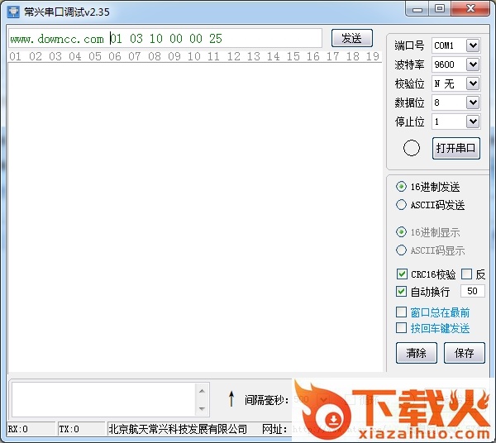Click the 数据位 label

(x=409, y=102)
